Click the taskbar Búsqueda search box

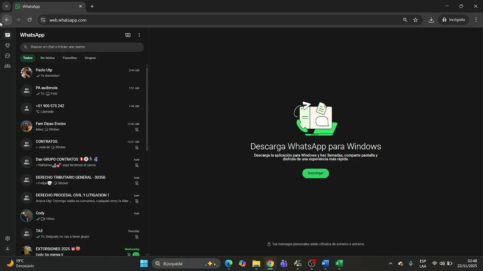coord(186,263)
